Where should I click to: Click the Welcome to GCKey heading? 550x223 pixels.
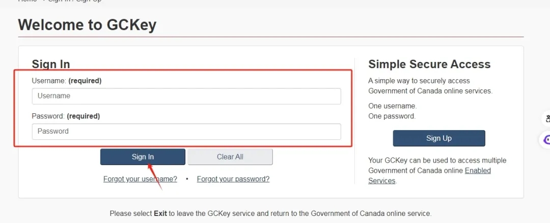(87, 25)
